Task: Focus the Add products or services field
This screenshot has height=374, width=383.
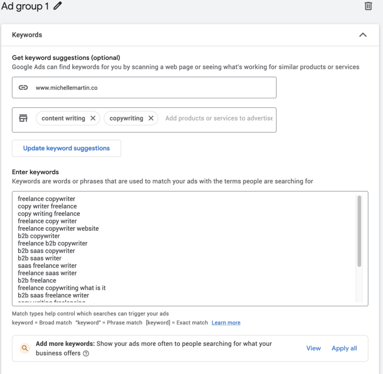Action: click(x=219, y=118)
